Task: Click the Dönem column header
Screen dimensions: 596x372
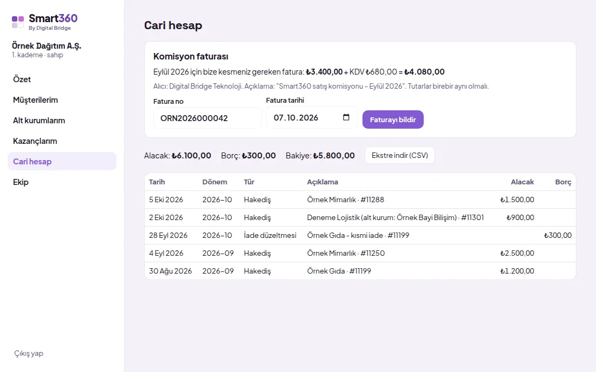Action: click(215, 182)
